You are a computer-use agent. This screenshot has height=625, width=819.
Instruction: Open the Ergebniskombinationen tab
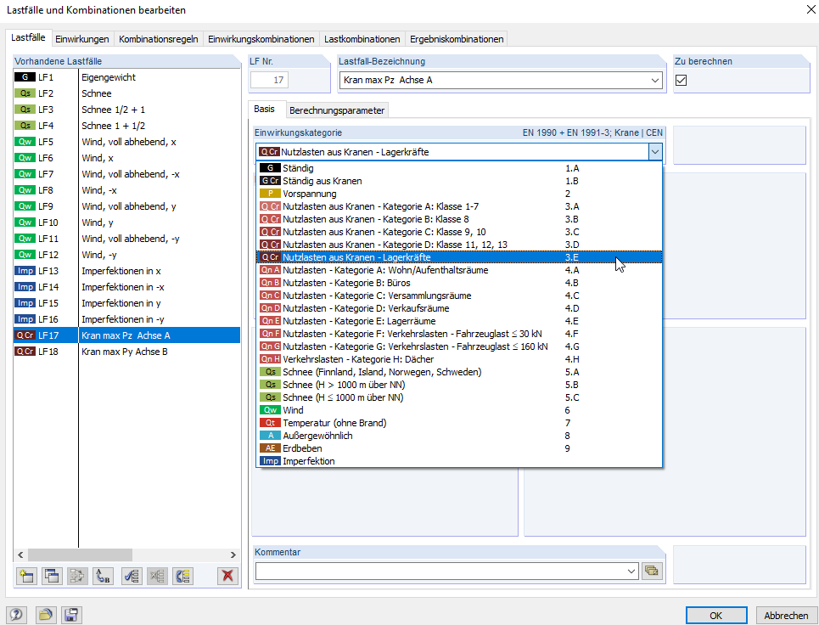[457, 39]
